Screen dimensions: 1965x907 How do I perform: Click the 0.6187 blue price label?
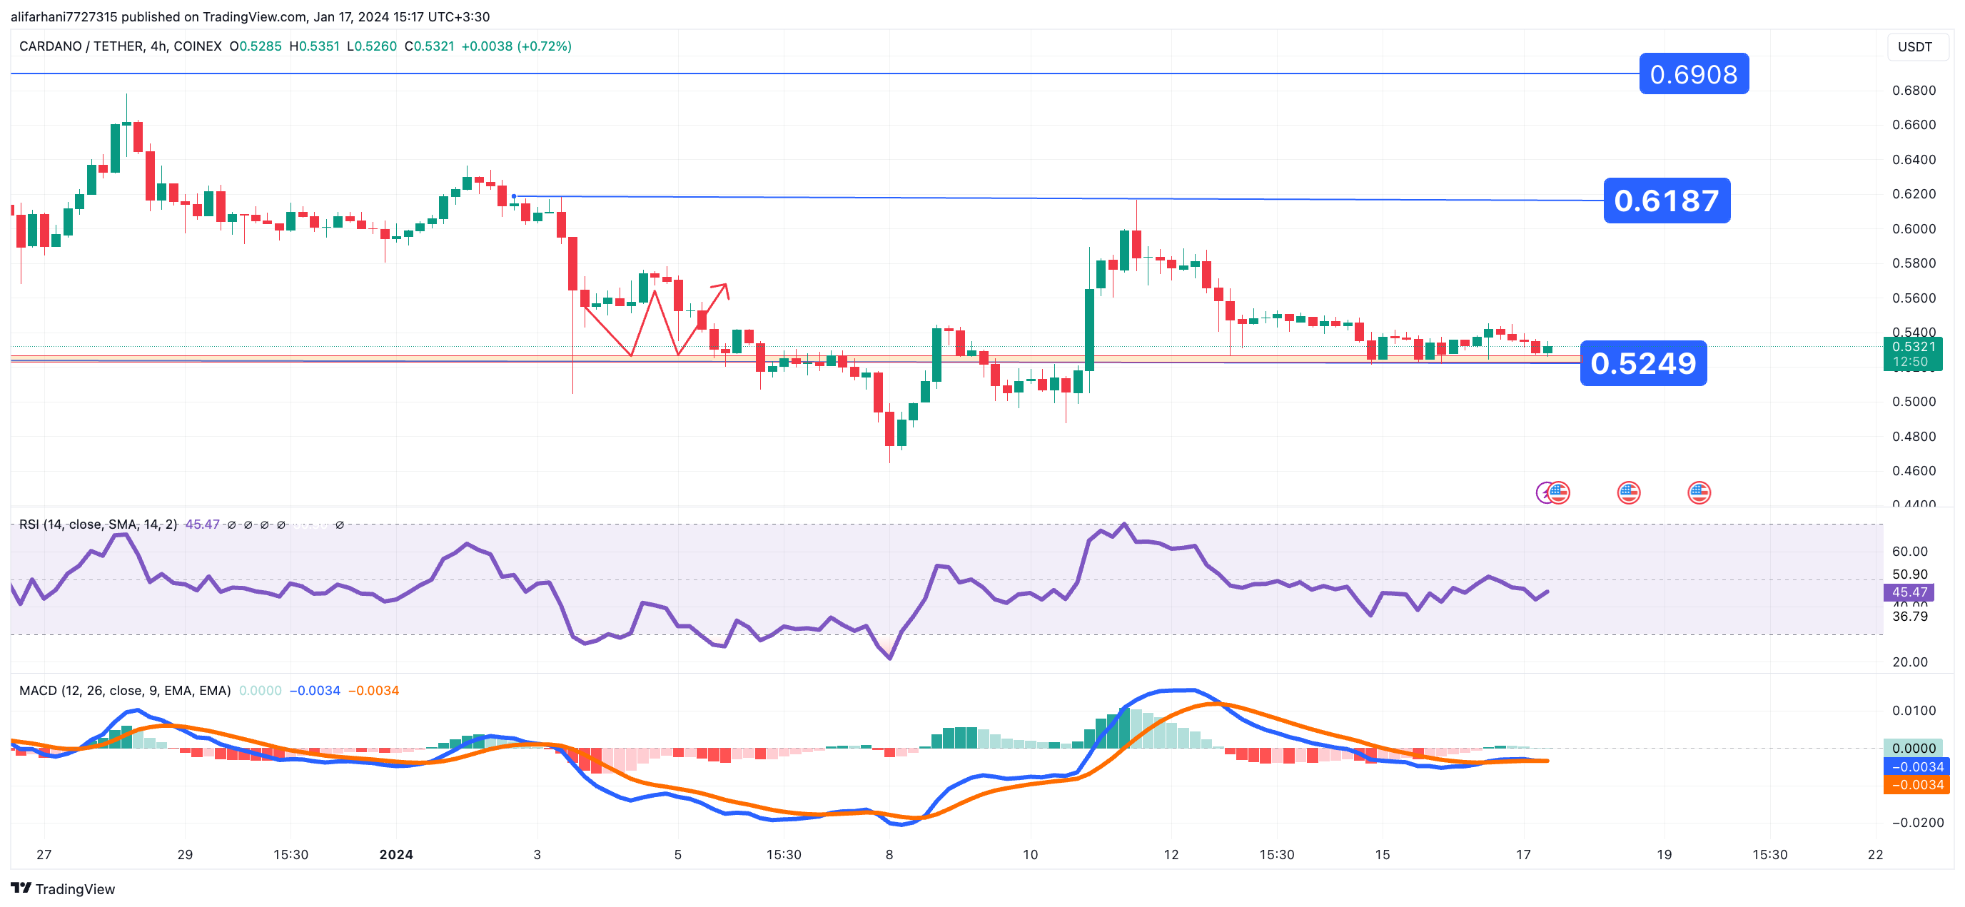(1666, 201)
